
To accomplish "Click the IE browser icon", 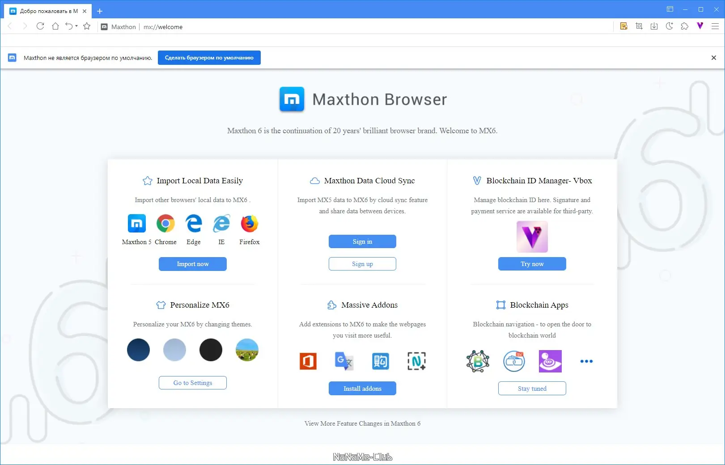I will (221, 224).
